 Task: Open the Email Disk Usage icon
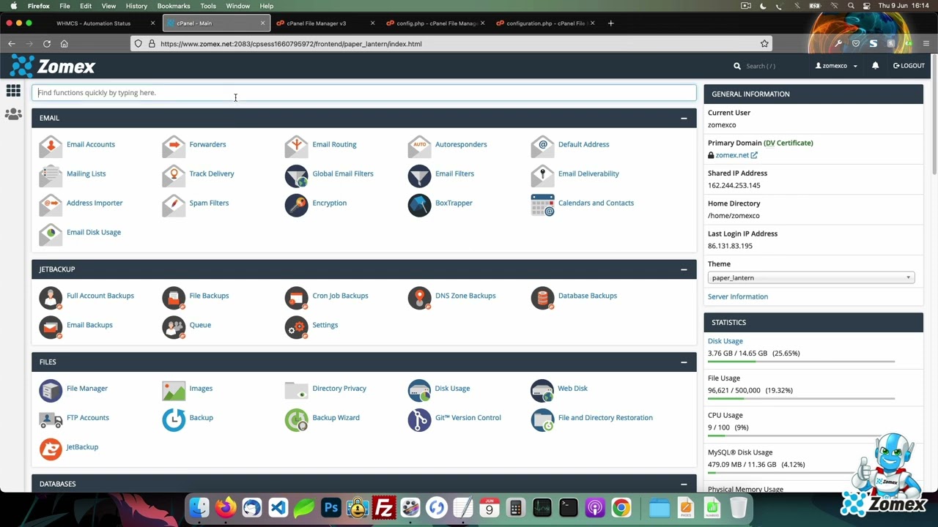[x=51, y=233]
